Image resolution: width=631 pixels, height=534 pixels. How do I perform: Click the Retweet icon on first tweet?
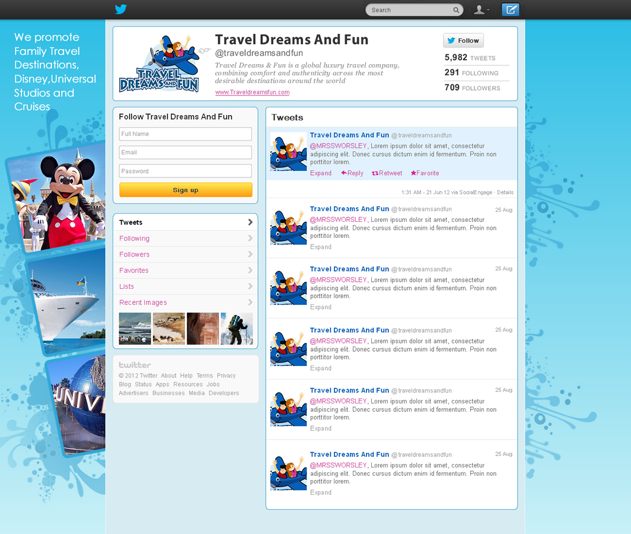(375, 173)
